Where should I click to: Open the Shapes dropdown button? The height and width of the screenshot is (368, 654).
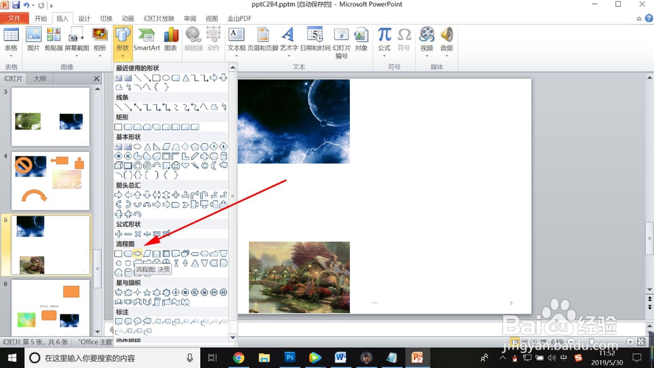(123, 42)
